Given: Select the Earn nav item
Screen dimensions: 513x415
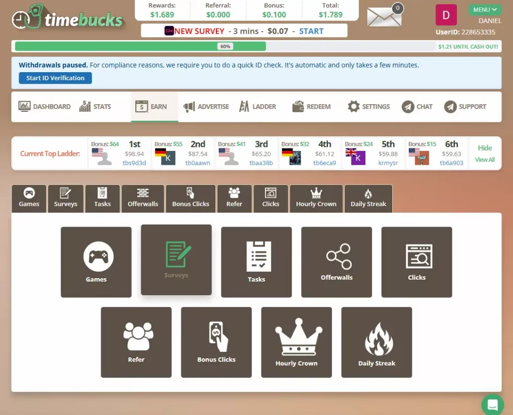Looking at the screenshot, I should click(154, 106).
